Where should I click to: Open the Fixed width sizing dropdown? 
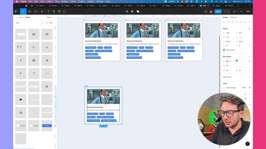[x=229, y=41]
